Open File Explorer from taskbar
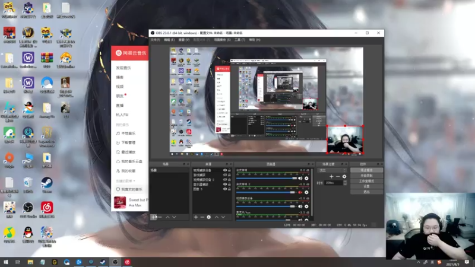This screenshot has height=267, width=475. (x=30, y=262)
